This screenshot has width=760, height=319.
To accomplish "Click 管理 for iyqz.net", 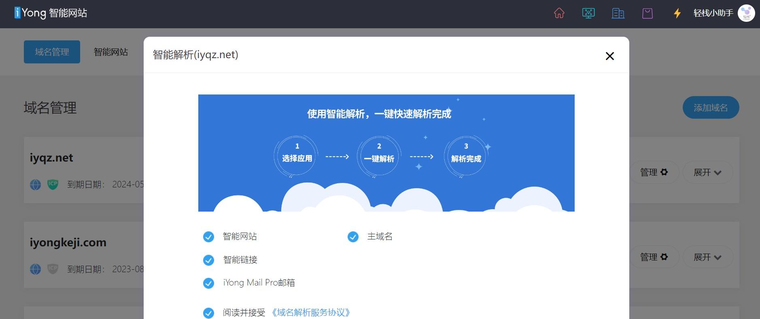I will click(654, 172).
